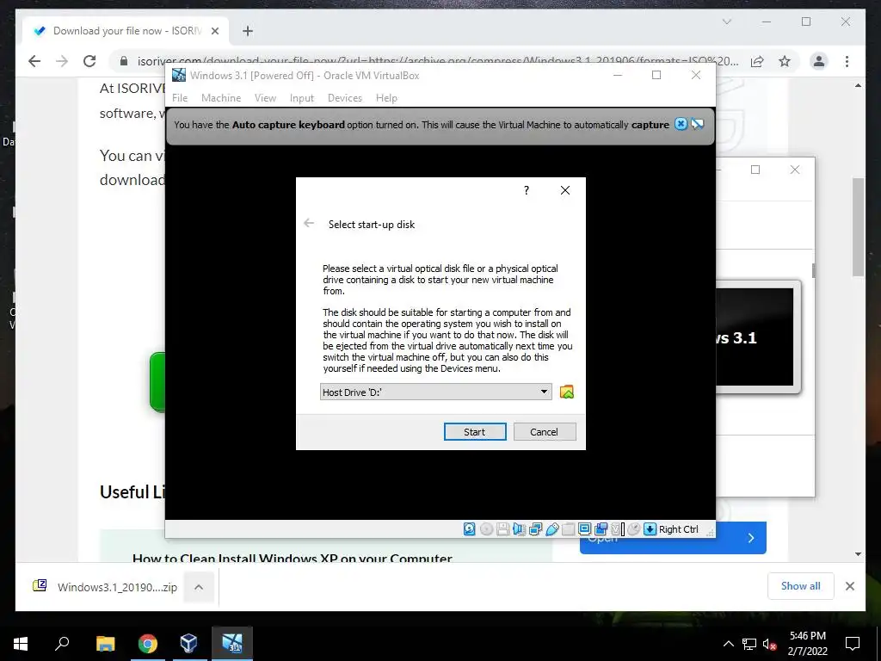Click the share page icon in Chrome address bar
Screen dimensions: 881x661
[x=757, y=61]
